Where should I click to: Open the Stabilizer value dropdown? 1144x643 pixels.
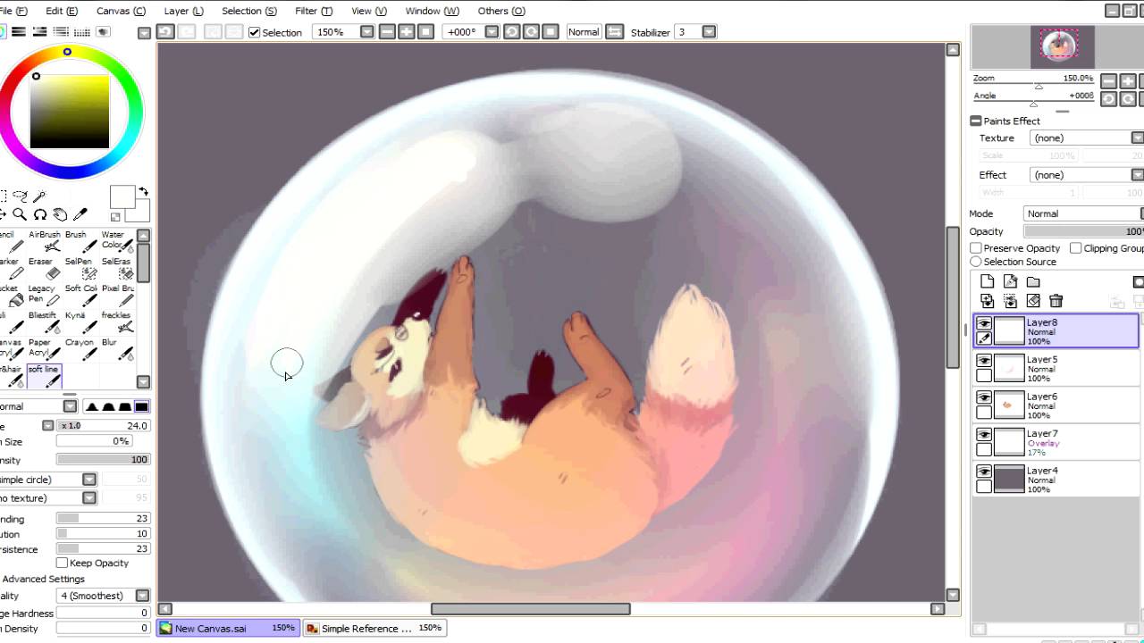pos(709,31)
